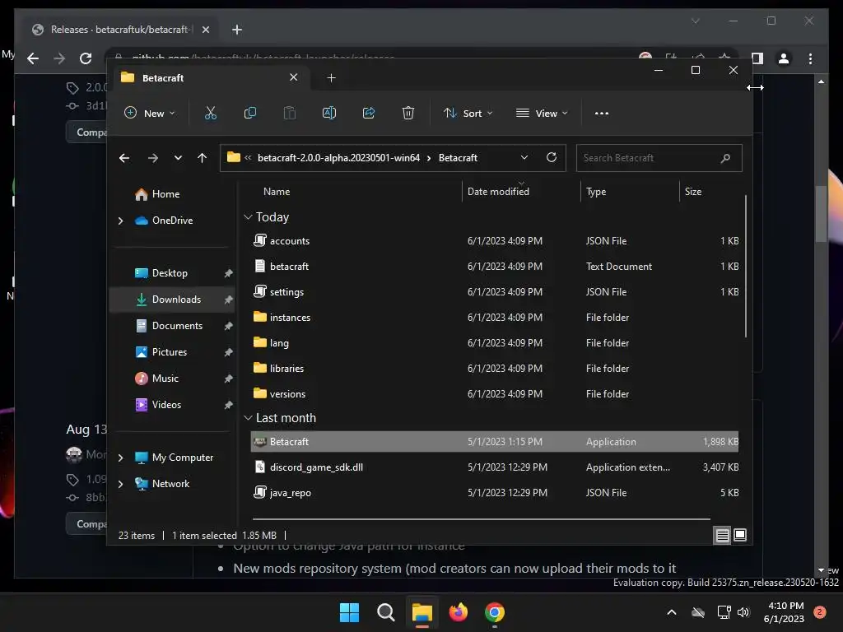The width and height of the screenshot is (843, 632).
Task: Open recent locations dropdown arrow
Action: point(178,158)
